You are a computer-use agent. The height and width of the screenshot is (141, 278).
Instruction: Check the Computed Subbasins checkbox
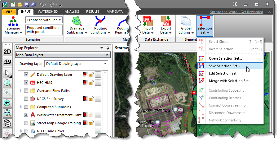click(26, 107)
